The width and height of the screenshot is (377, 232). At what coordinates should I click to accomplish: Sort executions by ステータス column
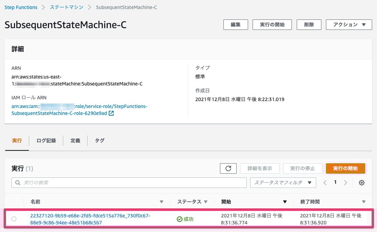(x=206, y=201)
